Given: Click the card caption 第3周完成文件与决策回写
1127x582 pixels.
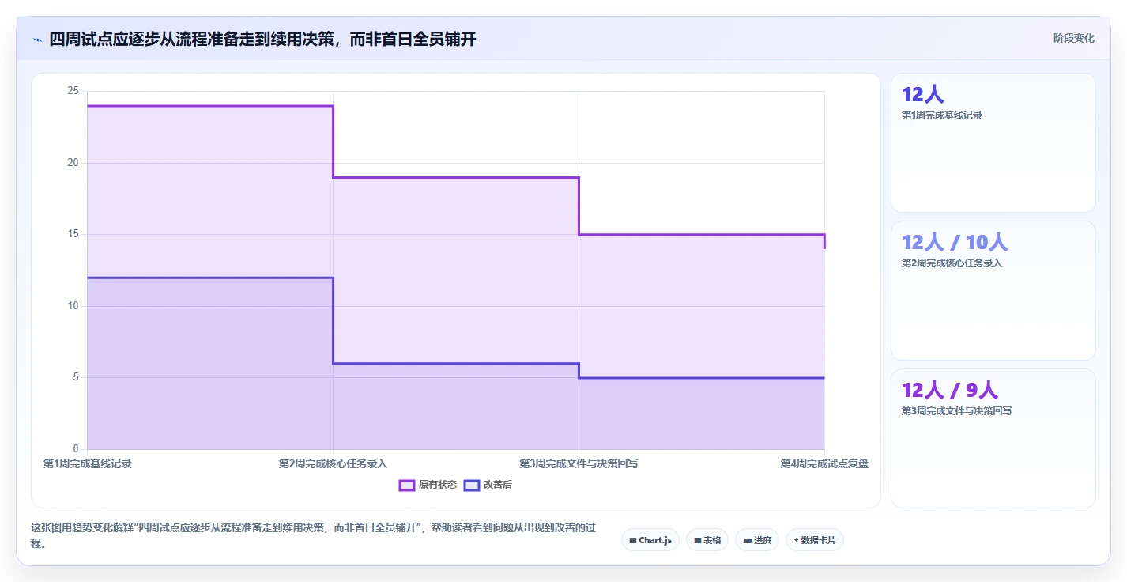Looking at the screenshot, I should coord(956,411).
